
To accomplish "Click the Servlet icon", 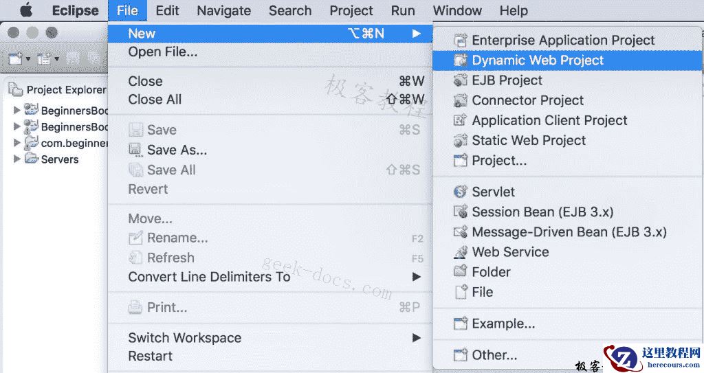I will pyautogui.click(x=460, y=192).
